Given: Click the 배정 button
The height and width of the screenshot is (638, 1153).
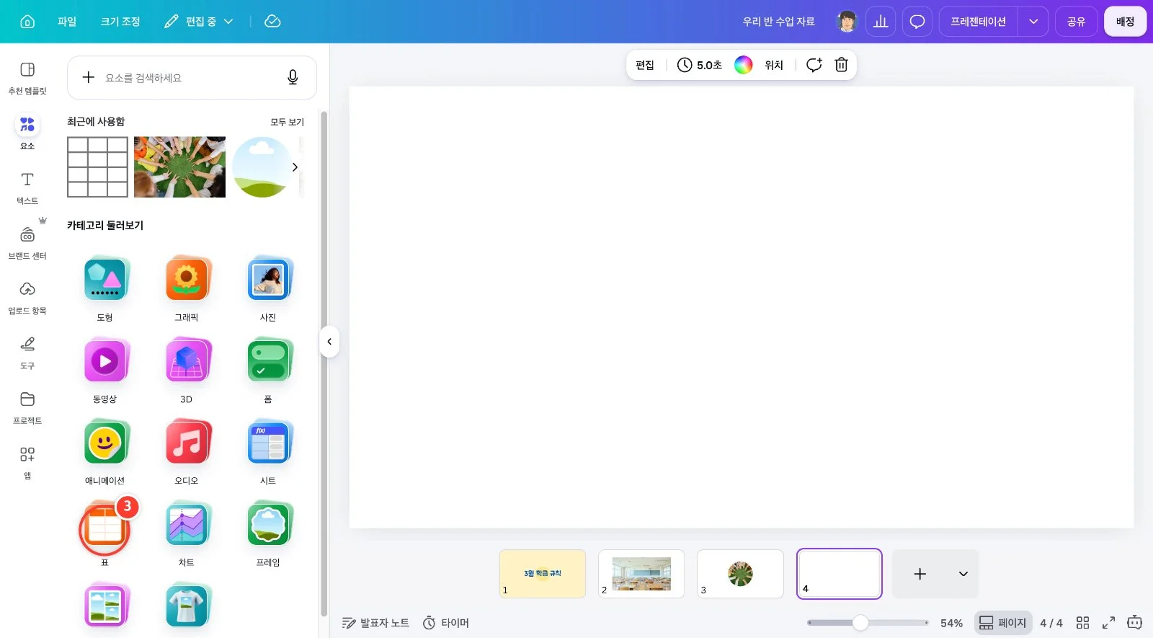Looking at the screenshot, I should pos(1125,22).
